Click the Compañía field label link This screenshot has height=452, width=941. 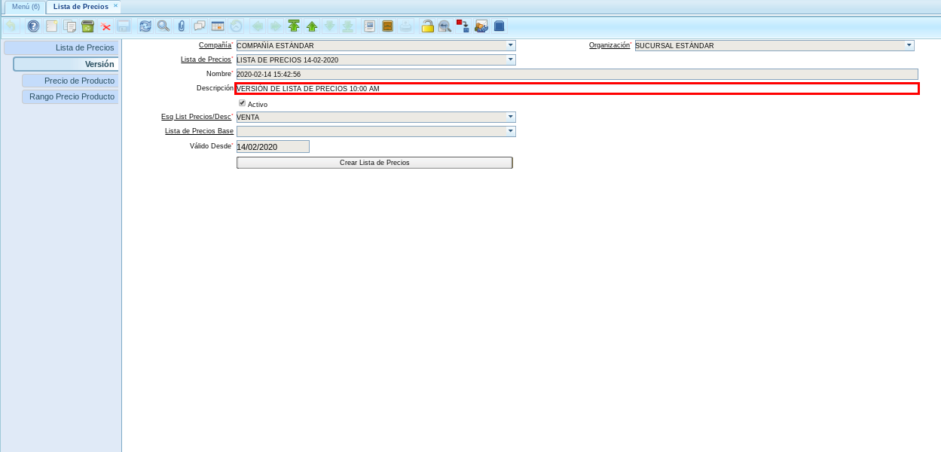pos(215,45)
